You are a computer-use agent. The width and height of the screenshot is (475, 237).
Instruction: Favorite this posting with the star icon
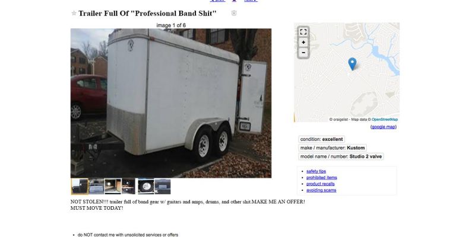(x=74, y=13)
